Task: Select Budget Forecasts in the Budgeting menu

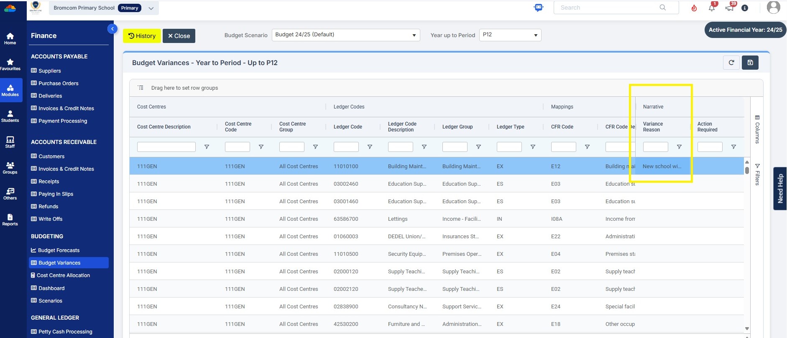Action: point(59,250)
